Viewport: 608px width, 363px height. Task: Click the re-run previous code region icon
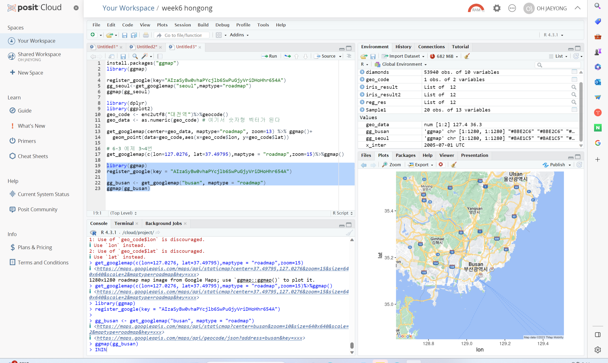click(288, 56)
